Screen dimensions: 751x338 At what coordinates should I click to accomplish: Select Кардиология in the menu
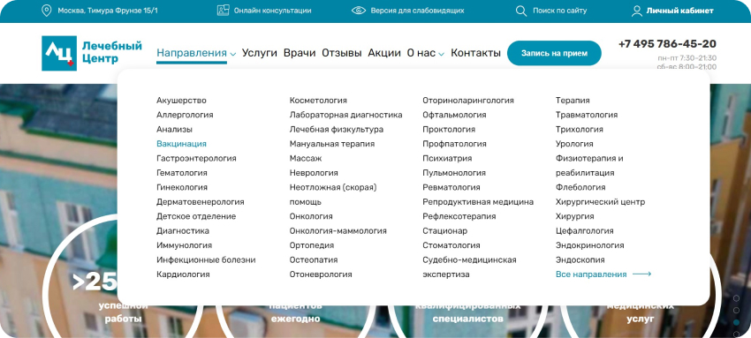click(x=183, y=274)
